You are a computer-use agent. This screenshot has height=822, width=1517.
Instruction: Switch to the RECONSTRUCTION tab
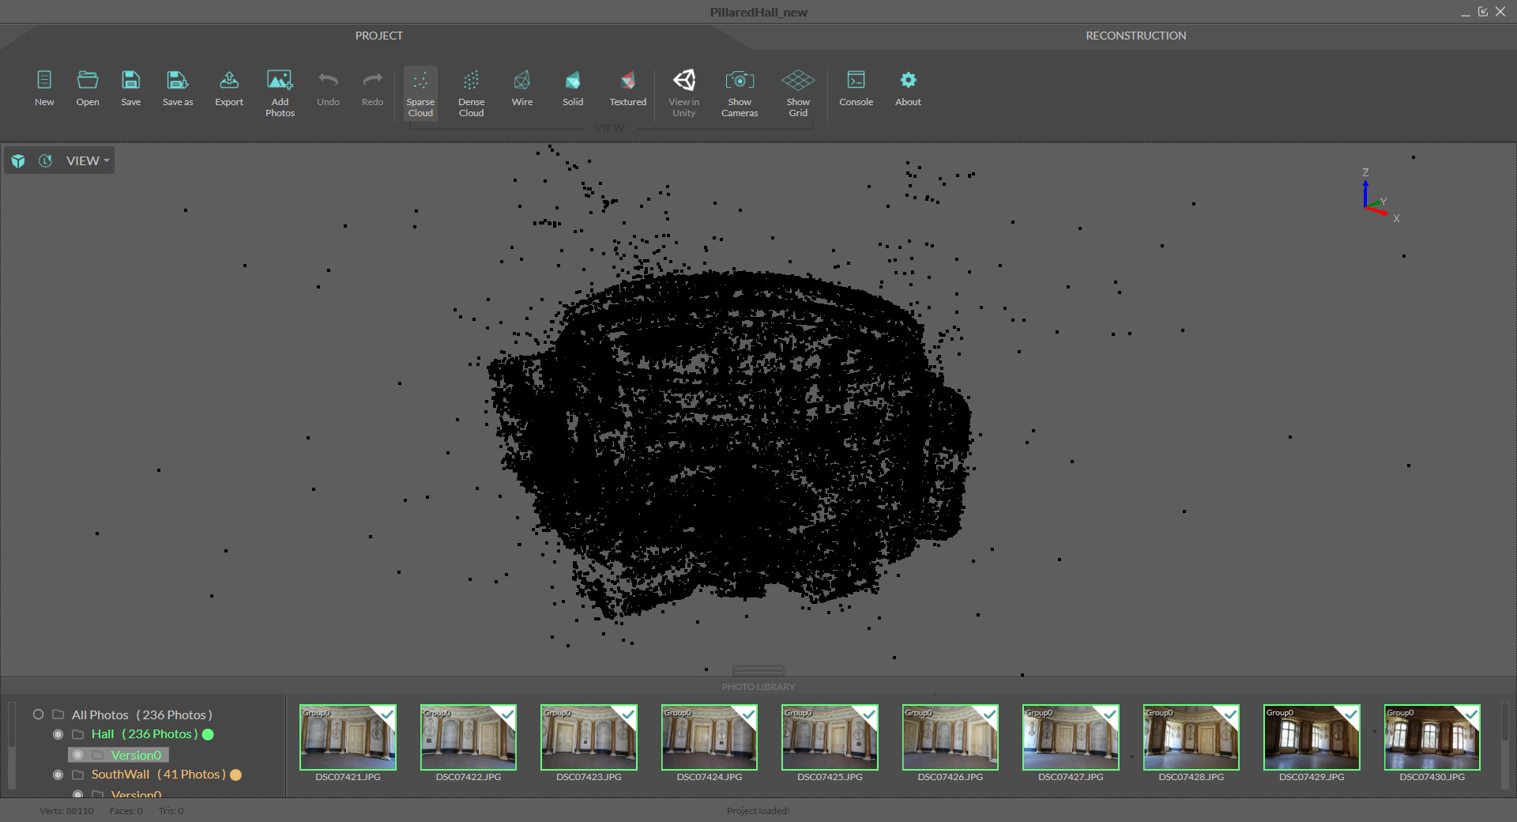tap(1135, 35)
